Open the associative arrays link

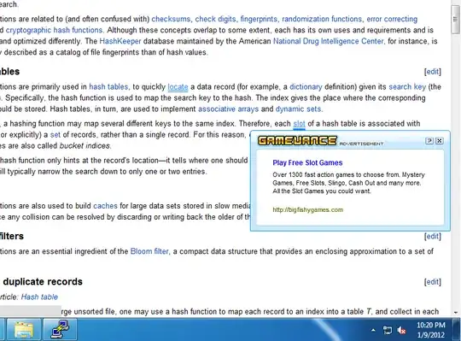pos(228,109)
